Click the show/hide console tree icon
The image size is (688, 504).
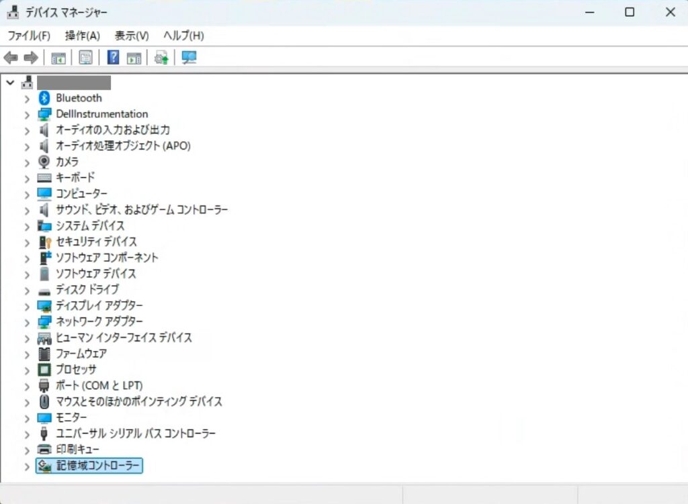click(58, 58)
